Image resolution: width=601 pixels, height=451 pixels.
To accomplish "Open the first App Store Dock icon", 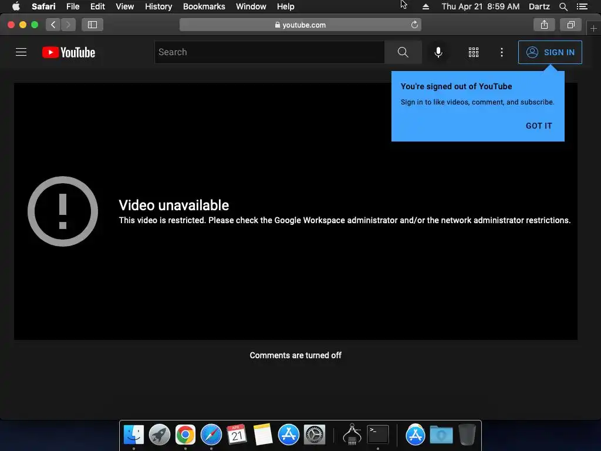I will 288,435.
